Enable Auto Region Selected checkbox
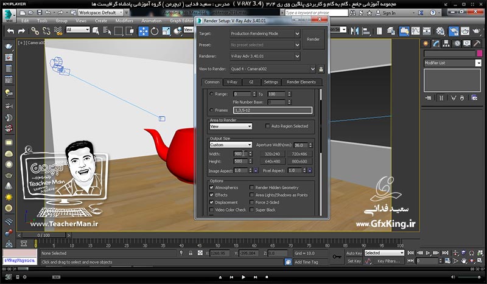The width and height of the screenshot is (487, 284). point(267,126)
